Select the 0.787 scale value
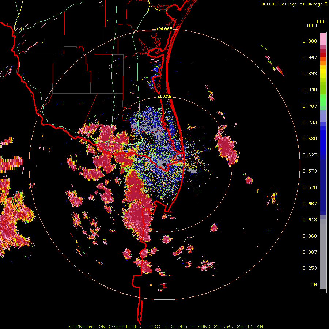The width and height of the screenshot is (329, 329). (x=310, y=106)
